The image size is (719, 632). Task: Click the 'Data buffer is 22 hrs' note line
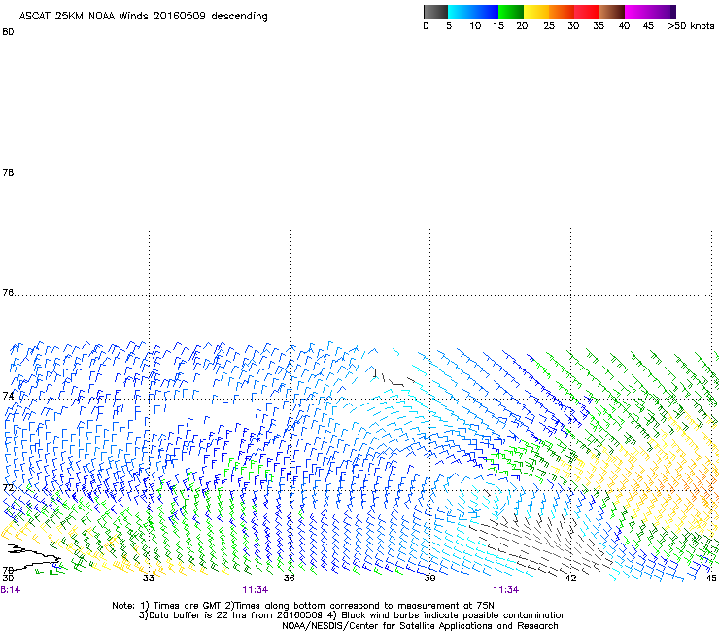(352, 615)
